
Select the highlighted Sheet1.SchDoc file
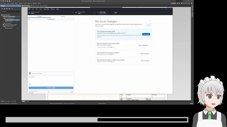tap(10, 20)
